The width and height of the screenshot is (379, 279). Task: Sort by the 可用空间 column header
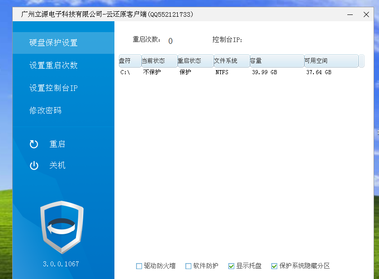coord(332,61)
